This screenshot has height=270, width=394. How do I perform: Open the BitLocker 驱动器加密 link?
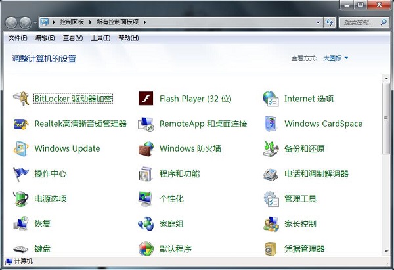(x=74, y=99)
